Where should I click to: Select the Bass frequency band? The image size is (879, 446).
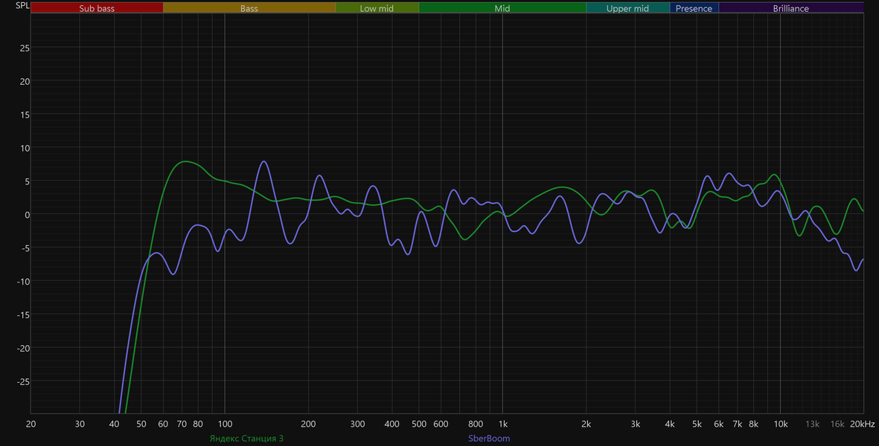249,8
